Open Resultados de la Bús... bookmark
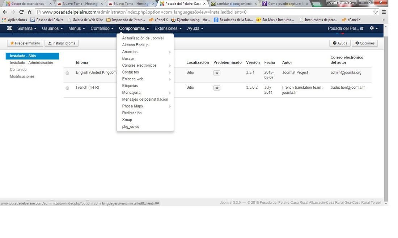This screenshot has height=238, width=398. [x=233, y=20]
